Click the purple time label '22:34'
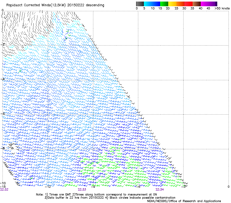 click(x=160, y=190)
